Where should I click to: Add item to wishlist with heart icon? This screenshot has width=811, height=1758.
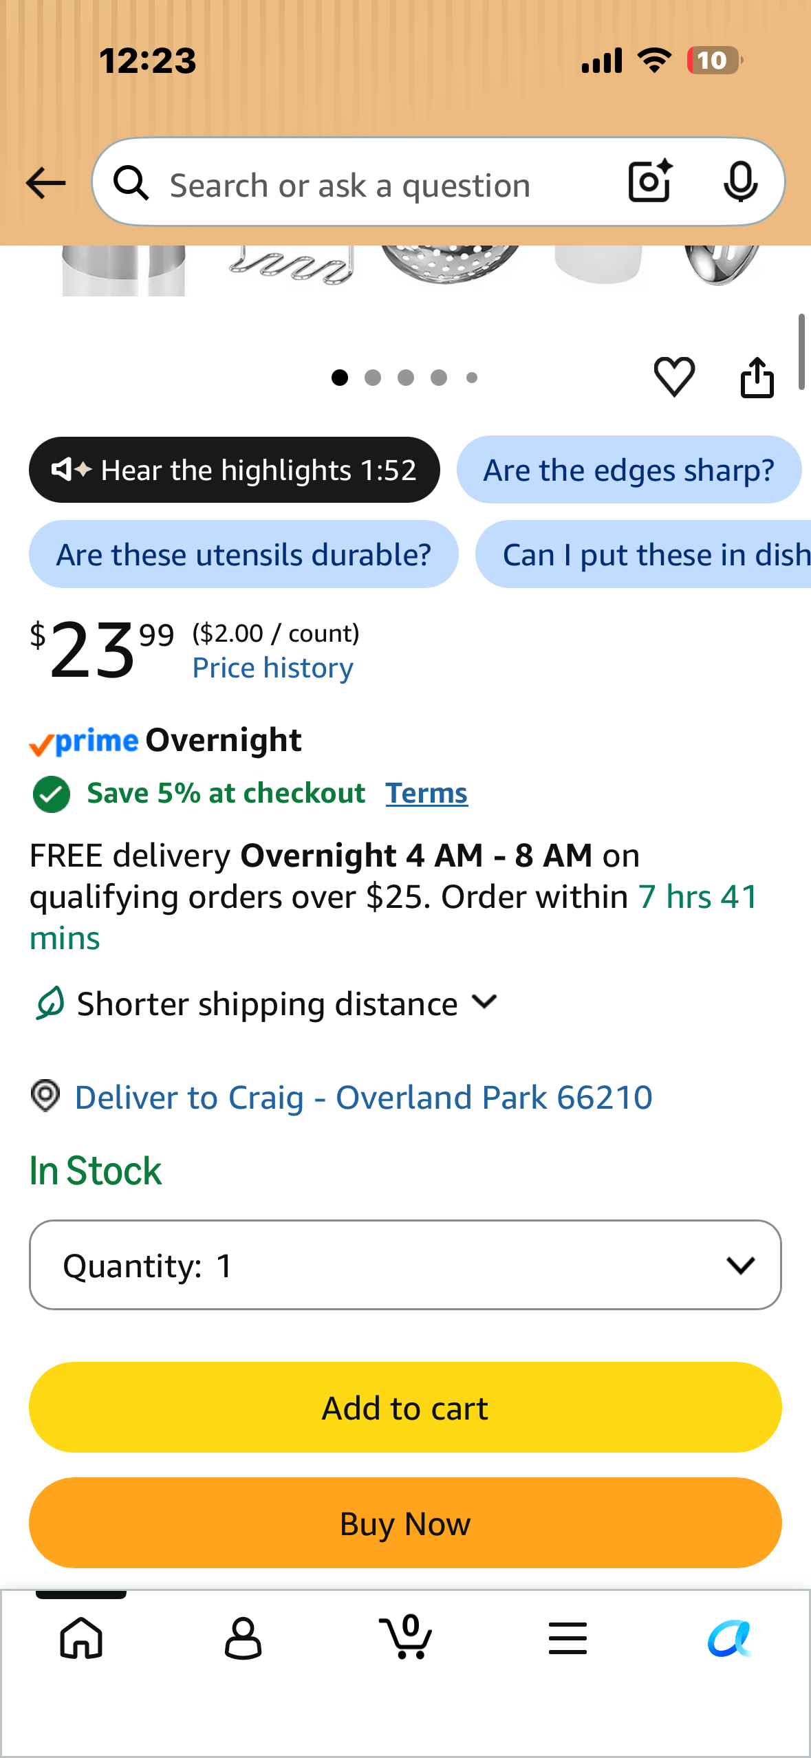674,377
